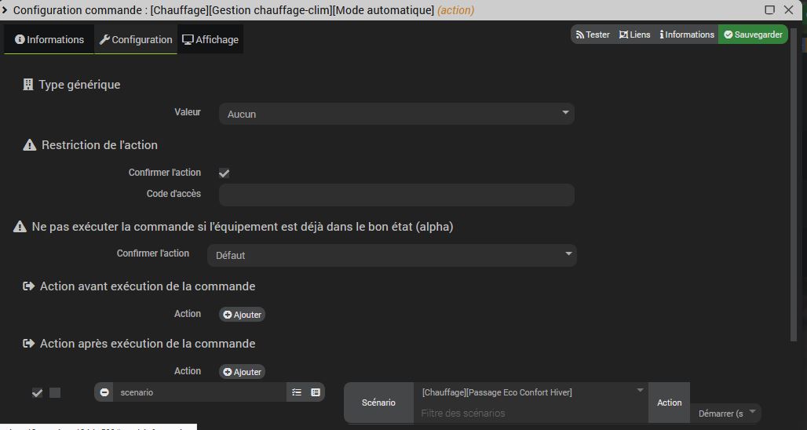
Task: Click the Filtre des scénarios field
Action: [x=531, y=413]
